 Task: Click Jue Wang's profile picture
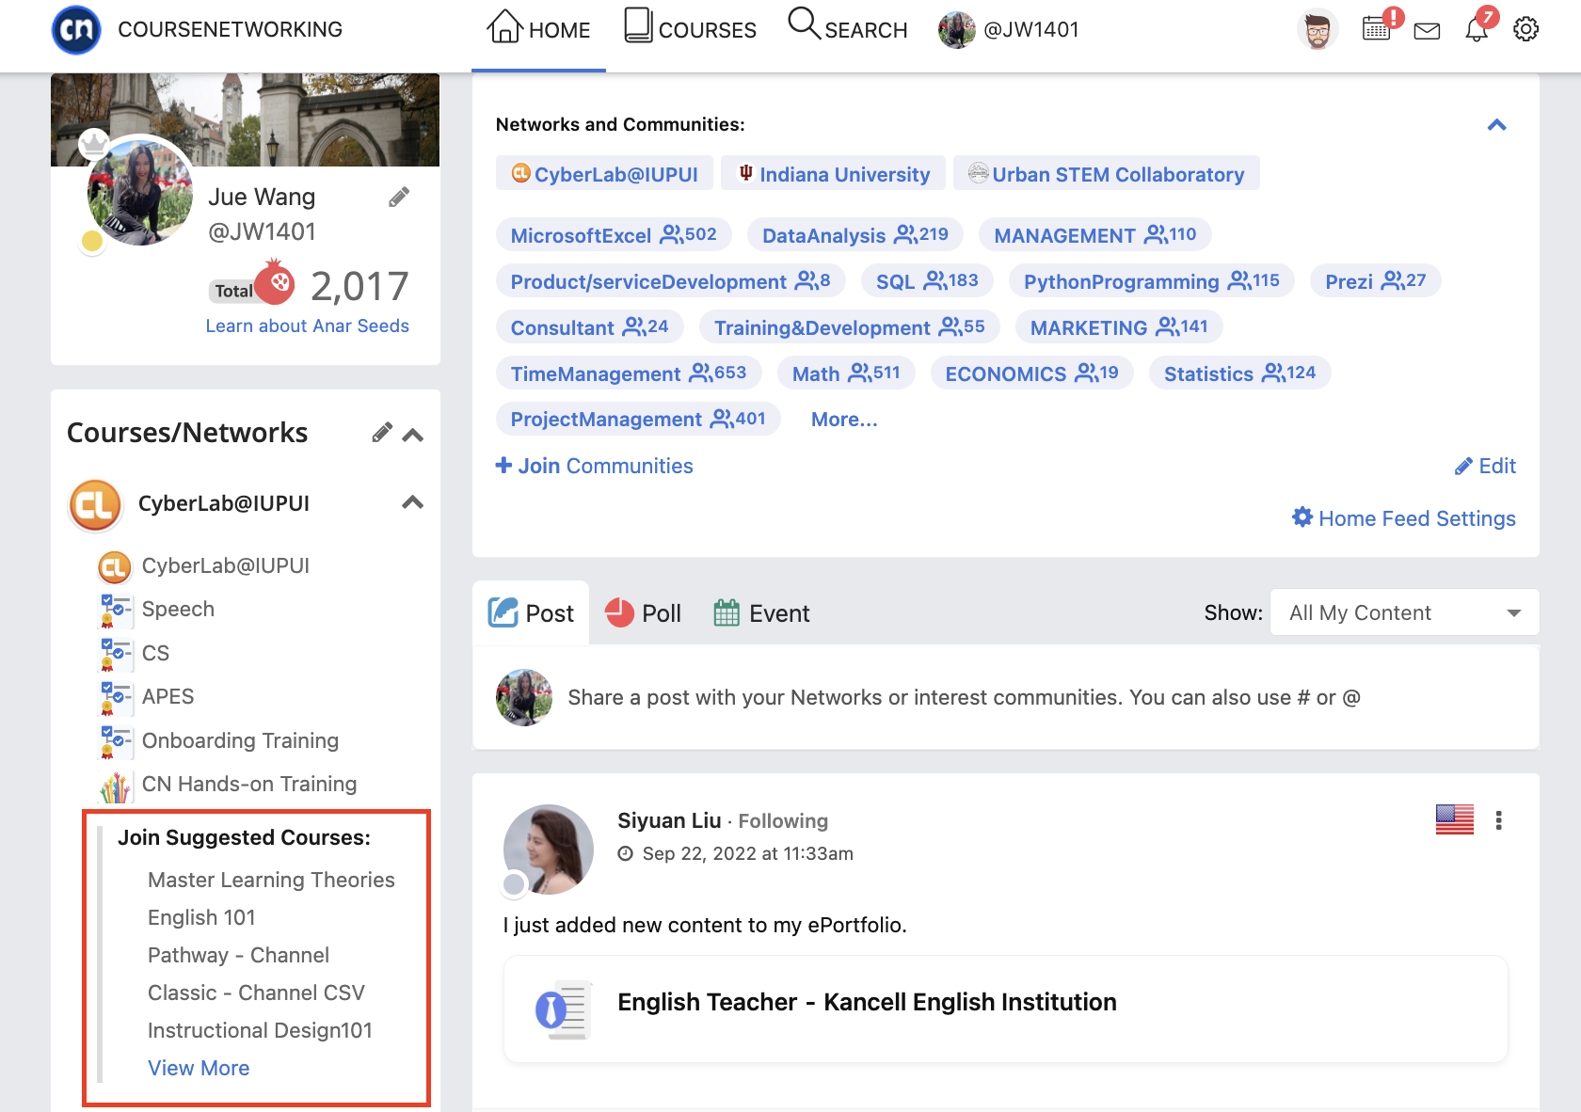click(140, 192)
